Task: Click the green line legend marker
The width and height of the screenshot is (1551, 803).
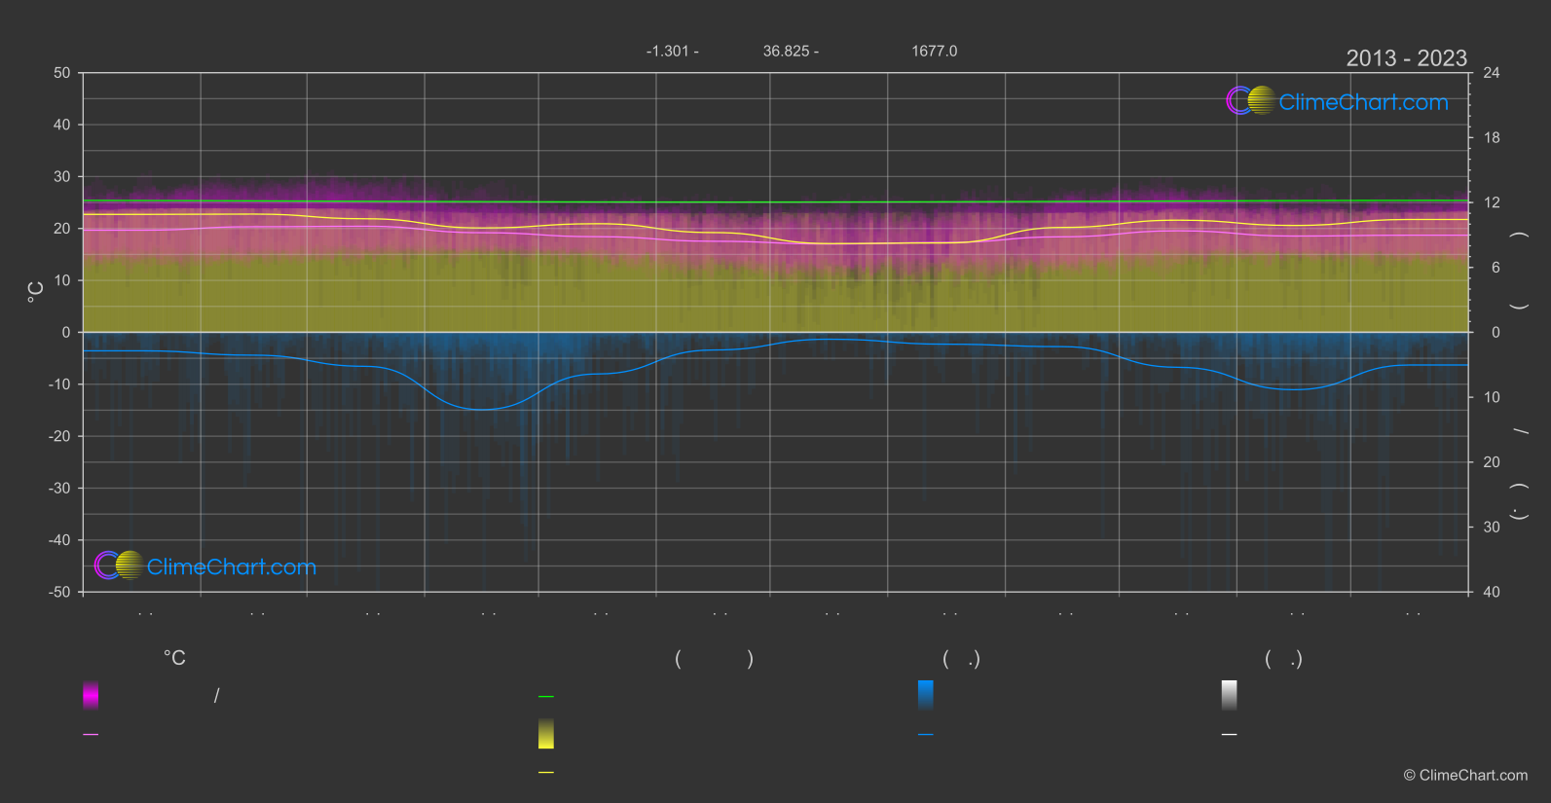Action: [x=546, y=697]
